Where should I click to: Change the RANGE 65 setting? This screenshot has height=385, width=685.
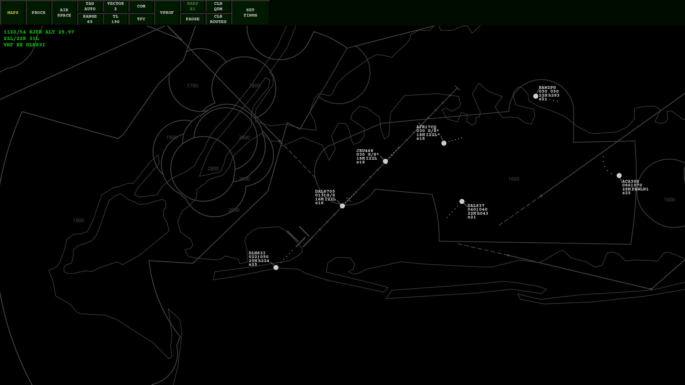pos(90,19)
